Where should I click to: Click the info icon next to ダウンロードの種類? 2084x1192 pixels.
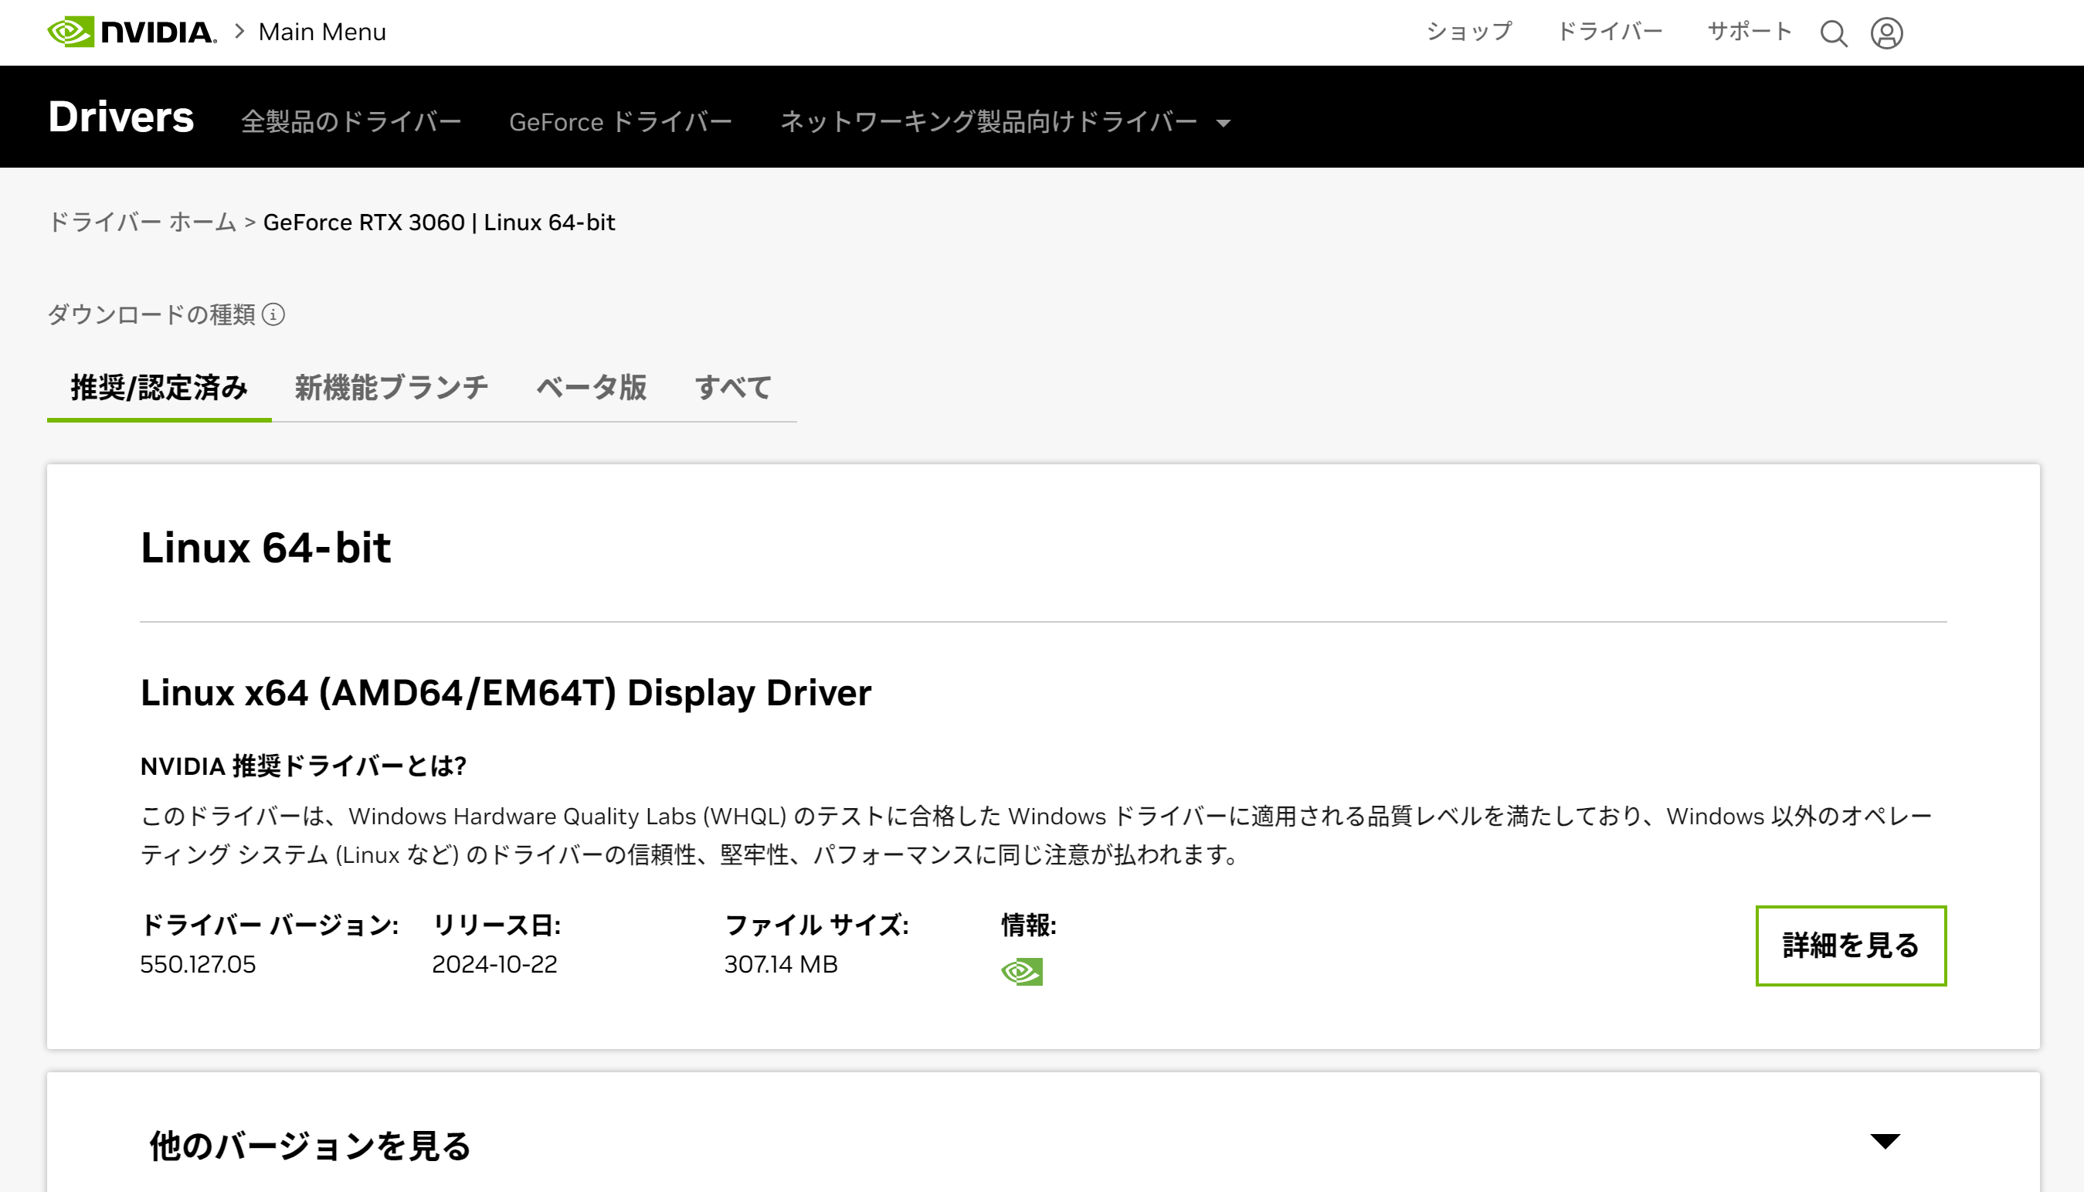pyautogui.click(x=273, y=314)
